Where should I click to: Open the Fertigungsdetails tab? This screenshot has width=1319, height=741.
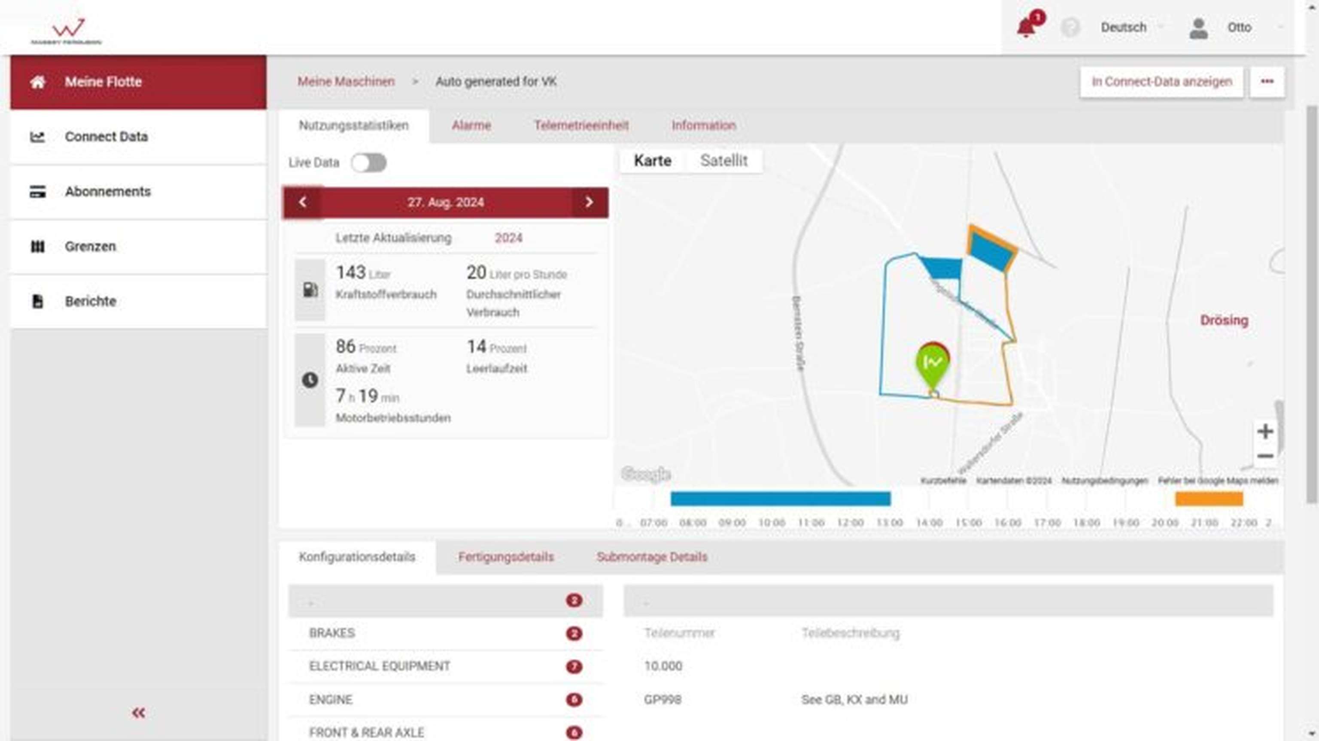pyautogui.click(x=506, y=557)
